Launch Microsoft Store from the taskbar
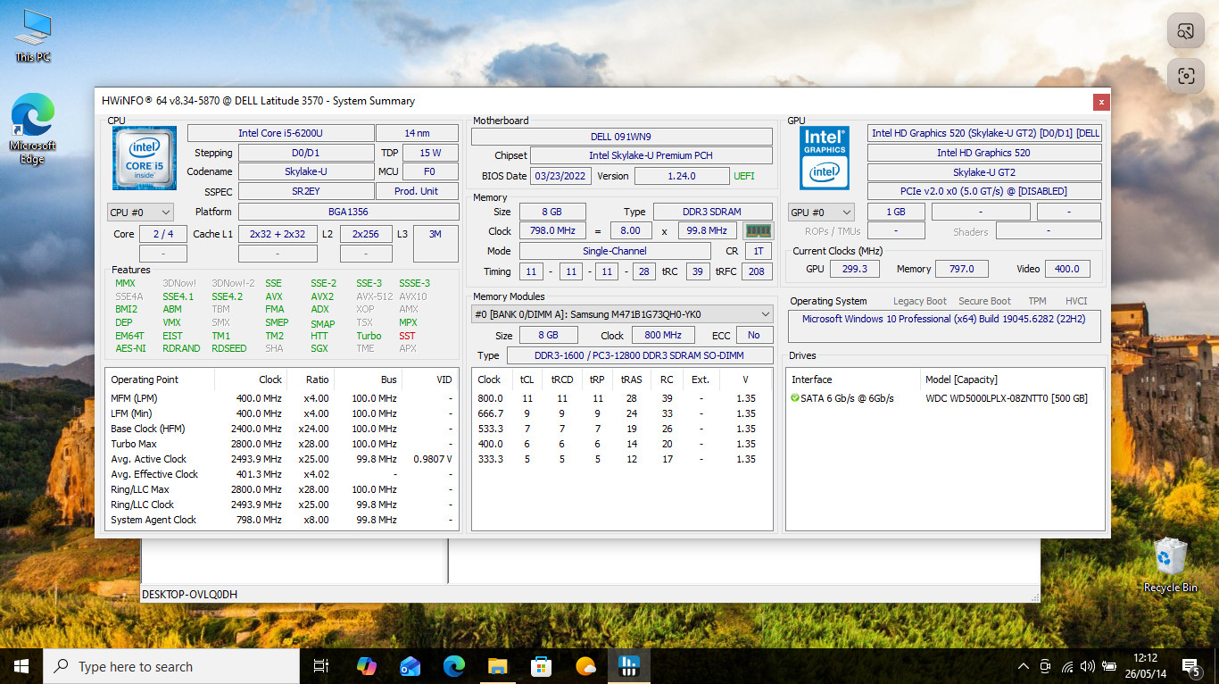The width and height of the screenshot is (1219, 684). tap(542, 666)
